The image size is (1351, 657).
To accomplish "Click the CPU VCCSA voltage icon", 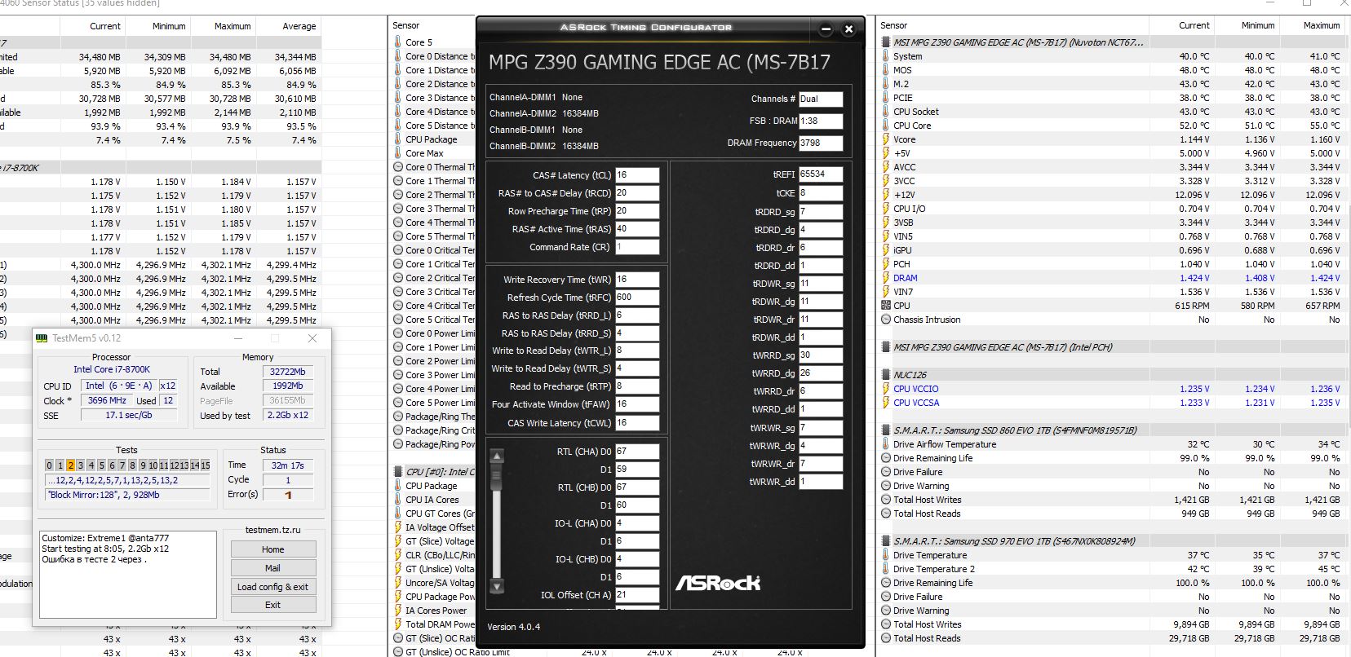I will pos(886,403).
